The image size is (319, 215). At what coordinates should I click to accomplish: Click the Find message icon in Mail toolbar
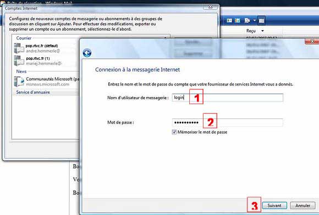pyautogui.click(x=247, y=20)
